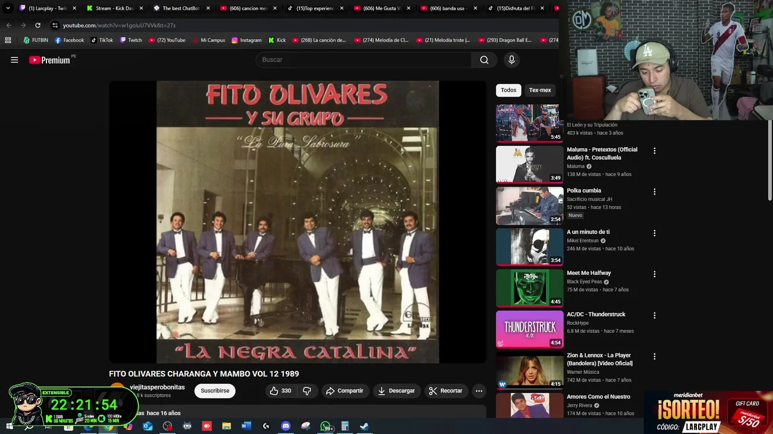Switch to the (15)Disfruta del TikTok tab
Viewport: 773px width, 434px height.
pyautogui.click(x=515, y=8)
